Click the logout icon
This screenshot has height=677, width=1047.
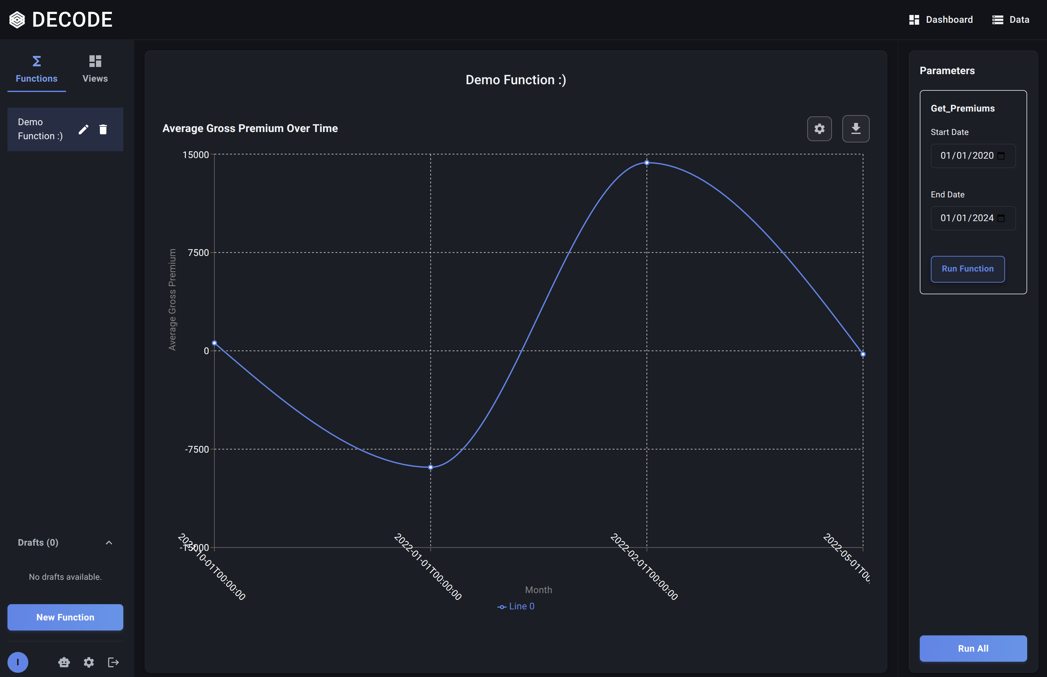click(113, 662)
